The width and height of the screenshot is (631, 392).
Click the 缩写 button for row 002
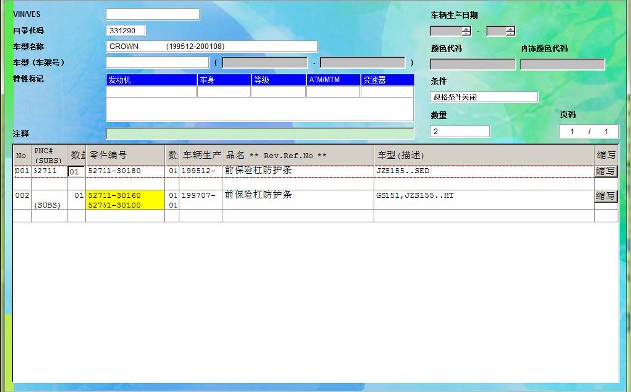605,196
